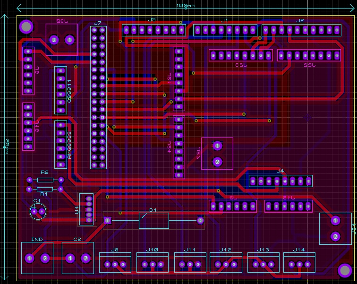This screenshot has height=284, width=357.
Task: Select the J8 connector label
Action: (115, 250)
